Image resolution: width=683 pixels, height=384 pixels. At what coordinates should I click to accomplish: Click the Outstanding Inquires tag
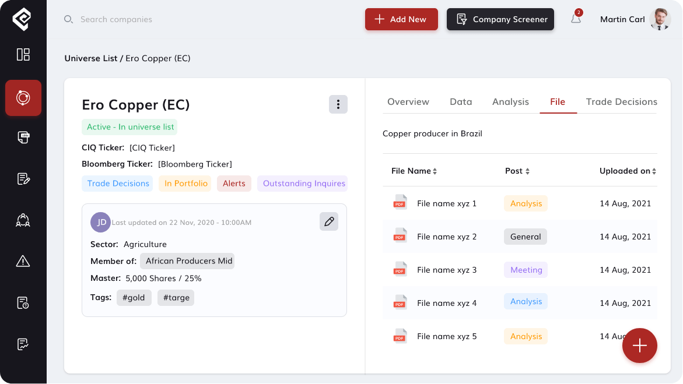coord(303,184)
